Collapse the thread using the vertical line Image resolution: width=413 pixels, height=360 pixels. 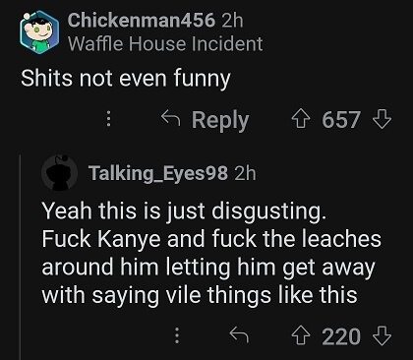pyautogui.click(x=21, y=258)
